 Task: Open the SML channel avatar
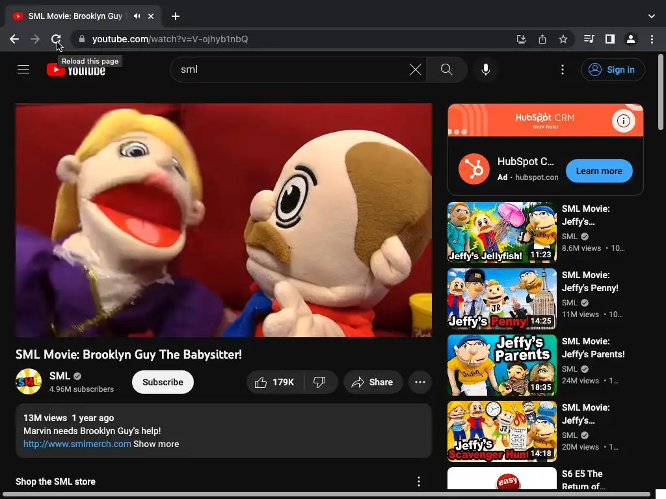29,381
